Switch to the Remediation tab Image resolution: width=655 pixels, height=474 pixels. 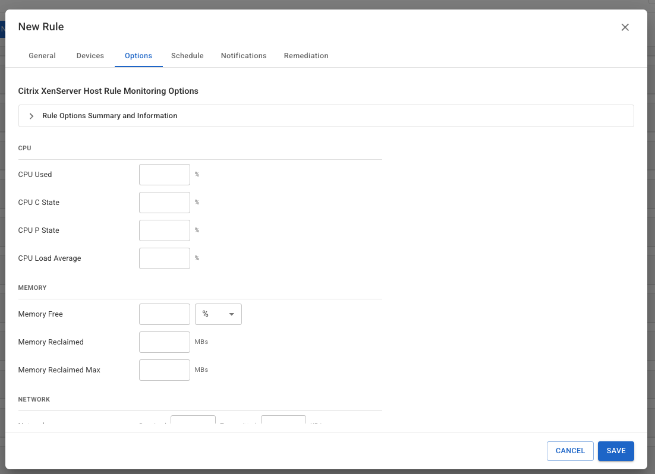(306, 56)
